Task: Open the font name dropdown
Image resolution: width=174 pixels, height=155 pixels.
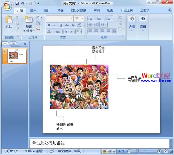Action: (71, 19)
